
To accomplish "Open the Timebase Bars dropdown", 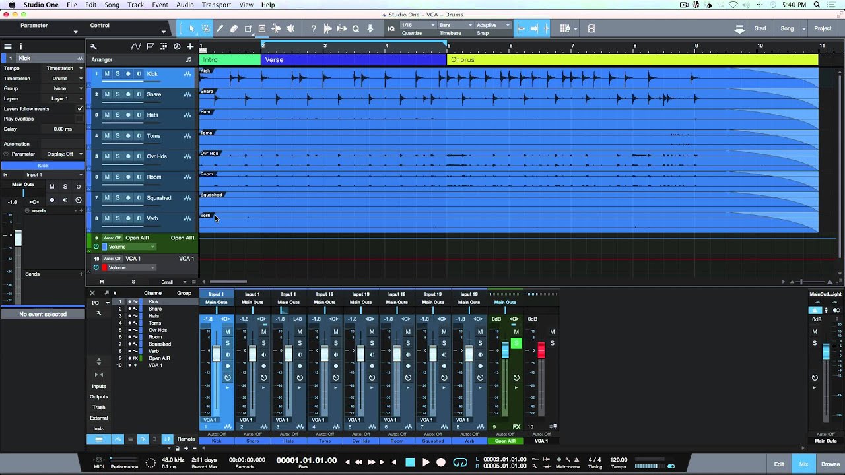I will pyautogui.click(x=455, y=25).
